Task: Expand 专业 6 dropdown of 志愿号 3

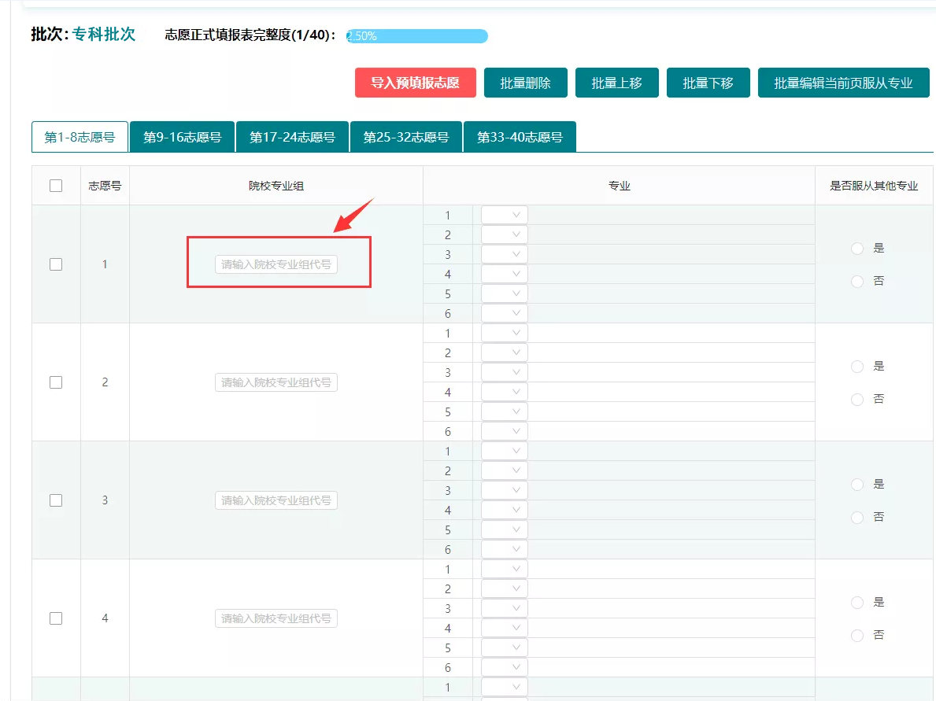Action: [x=505, y=549]
